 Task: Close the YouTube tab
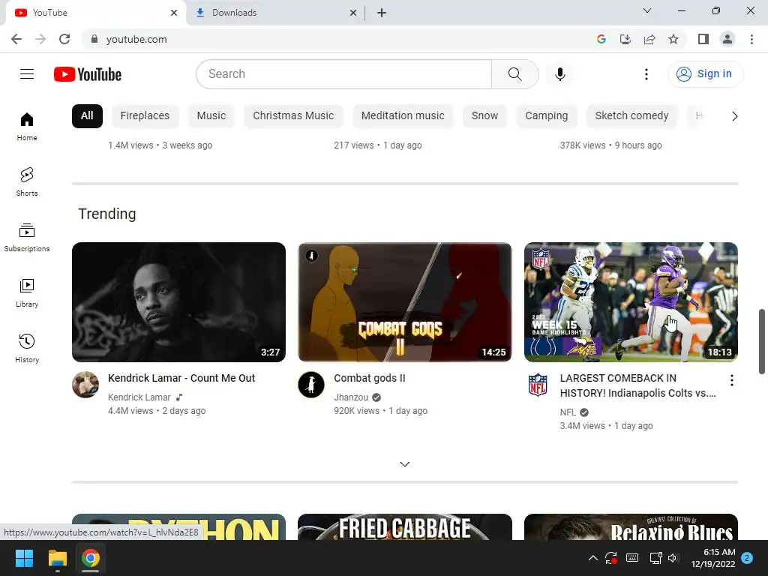(x=174, y=13)
